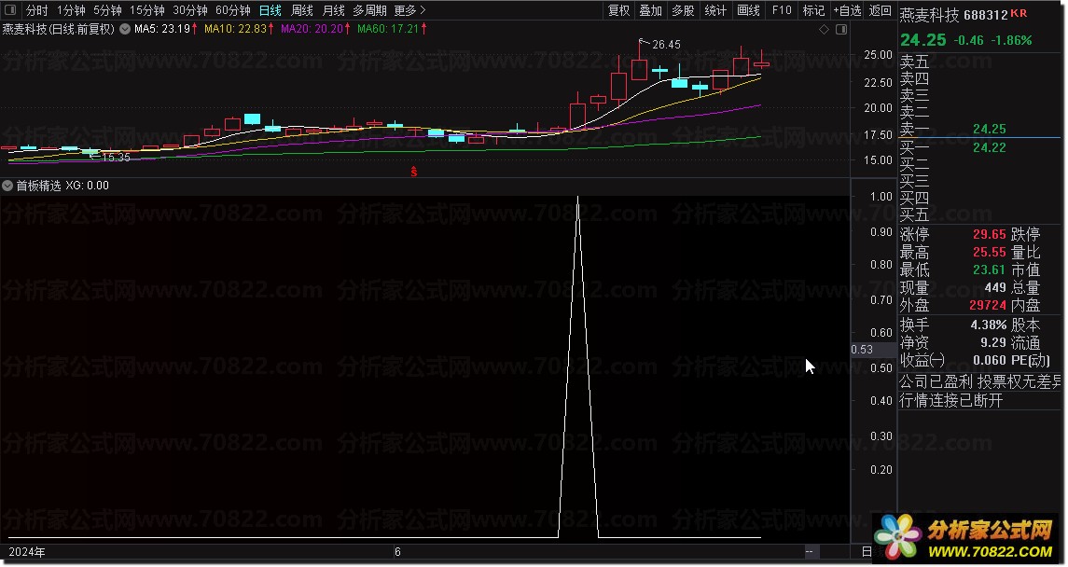
Task: Activate the 画线 drawing tool
Action: [x=748, y=10]
